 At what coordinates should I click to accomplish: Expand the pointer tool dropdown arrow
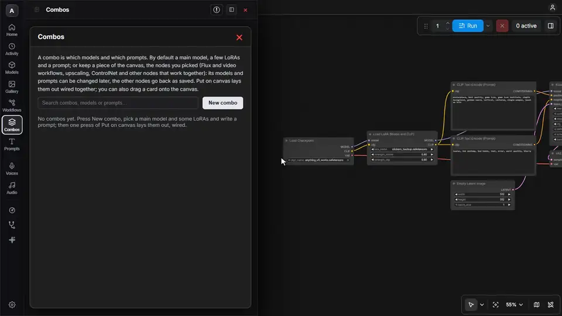(482, 305)
